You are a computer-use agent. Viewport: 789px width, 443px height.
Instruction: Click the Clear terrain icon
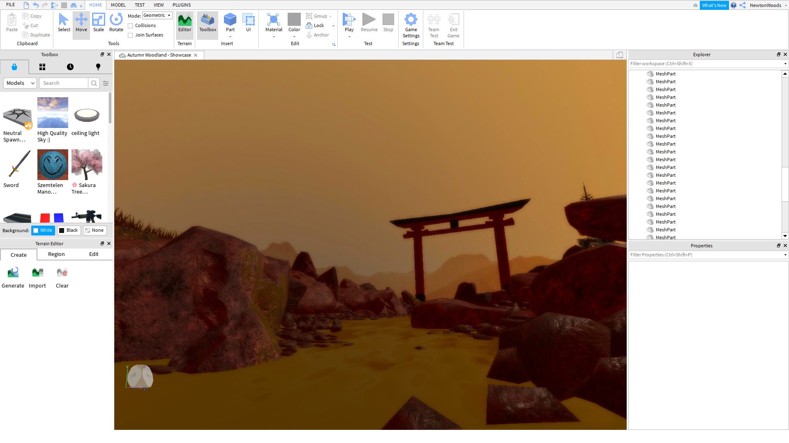pos(62,272)
